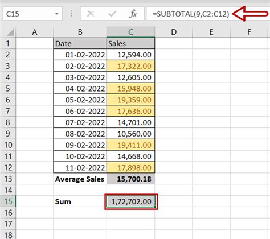Click the highlighted sales value 19,359.00
The width and height of the screenshot is (270, 239).
click(x=131, y=100)
